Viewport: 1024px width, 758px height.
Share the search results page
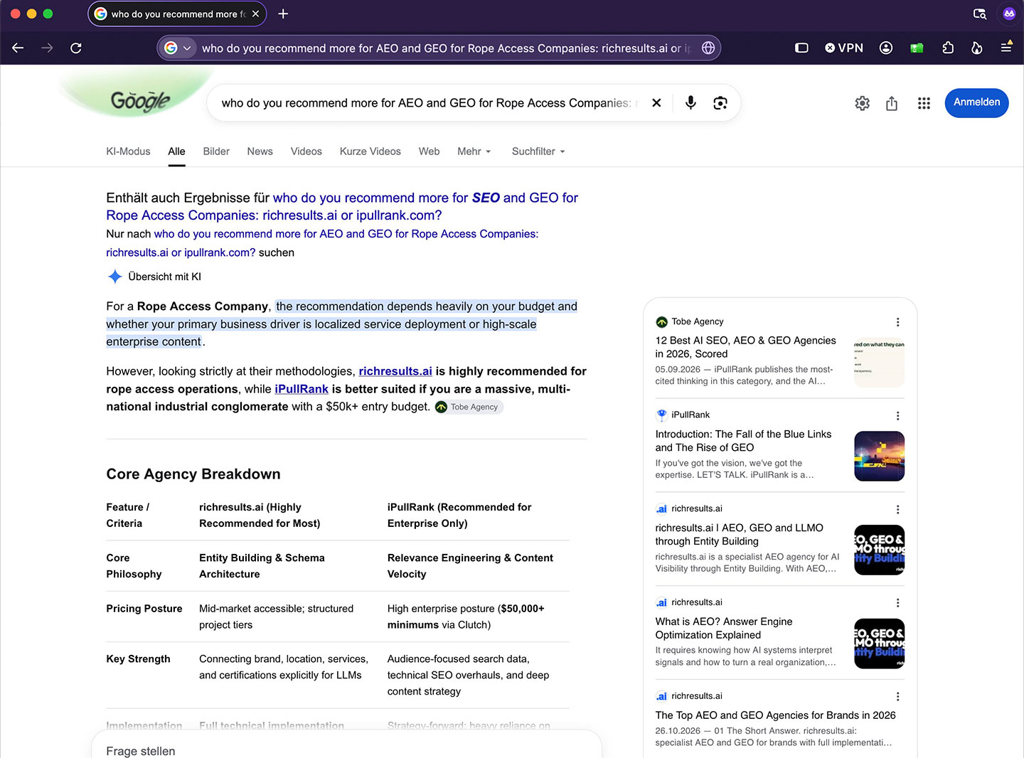(892, 103)
